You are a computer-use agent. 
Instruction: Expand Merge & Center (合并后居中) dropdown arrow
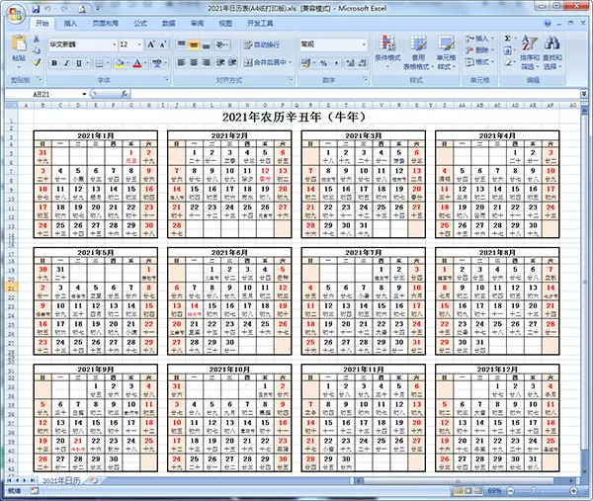click(290, 62)
